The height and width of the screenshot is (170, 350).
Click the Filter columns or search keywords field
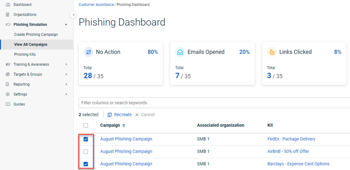(x=215, y=103)
